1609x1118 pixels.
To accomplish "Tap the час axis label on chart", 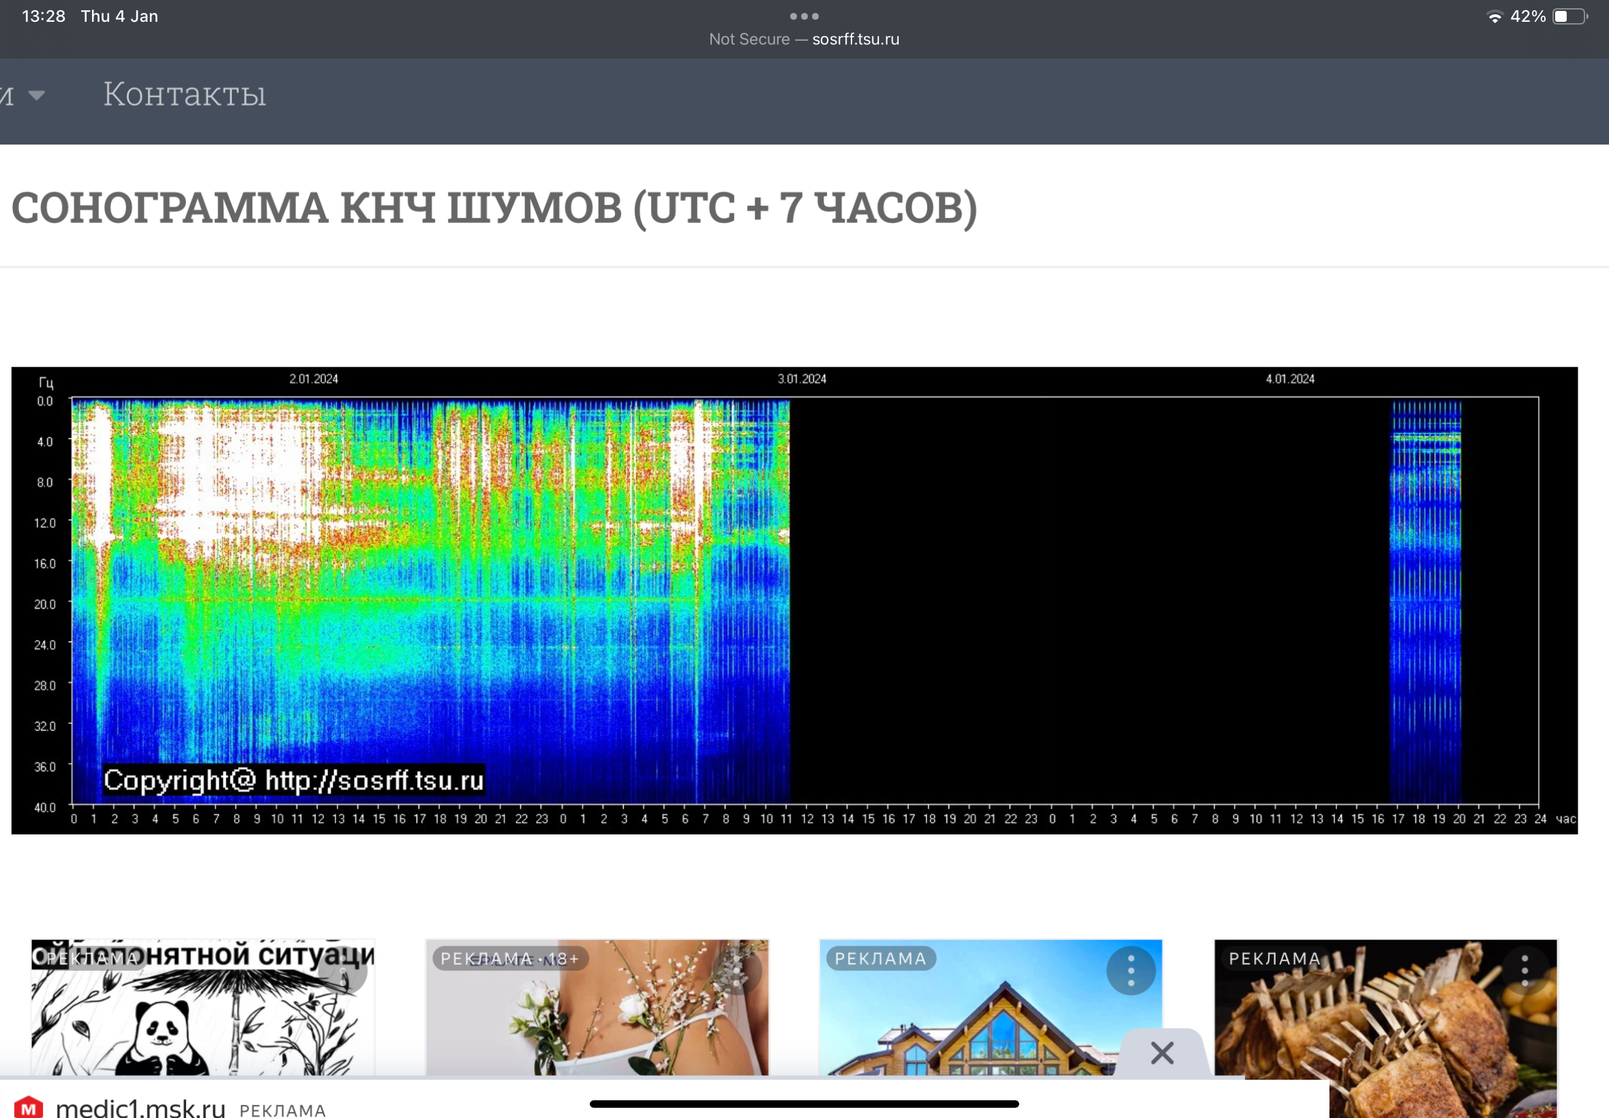I will (x=1565, y=819).
